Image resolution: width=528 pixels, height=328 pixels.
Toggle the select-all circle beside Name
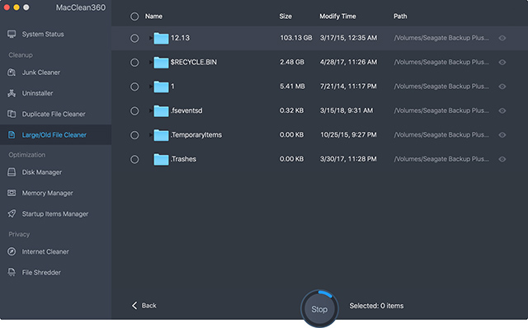134,16
